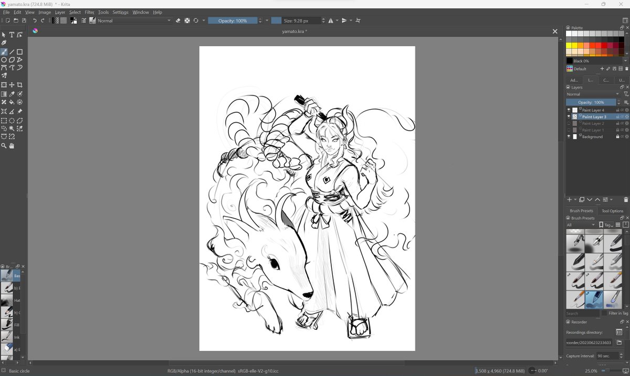Screen dimensions: 630x376
Task: Select the Text tool in toolbox
Action: click(x=12, y=35)
